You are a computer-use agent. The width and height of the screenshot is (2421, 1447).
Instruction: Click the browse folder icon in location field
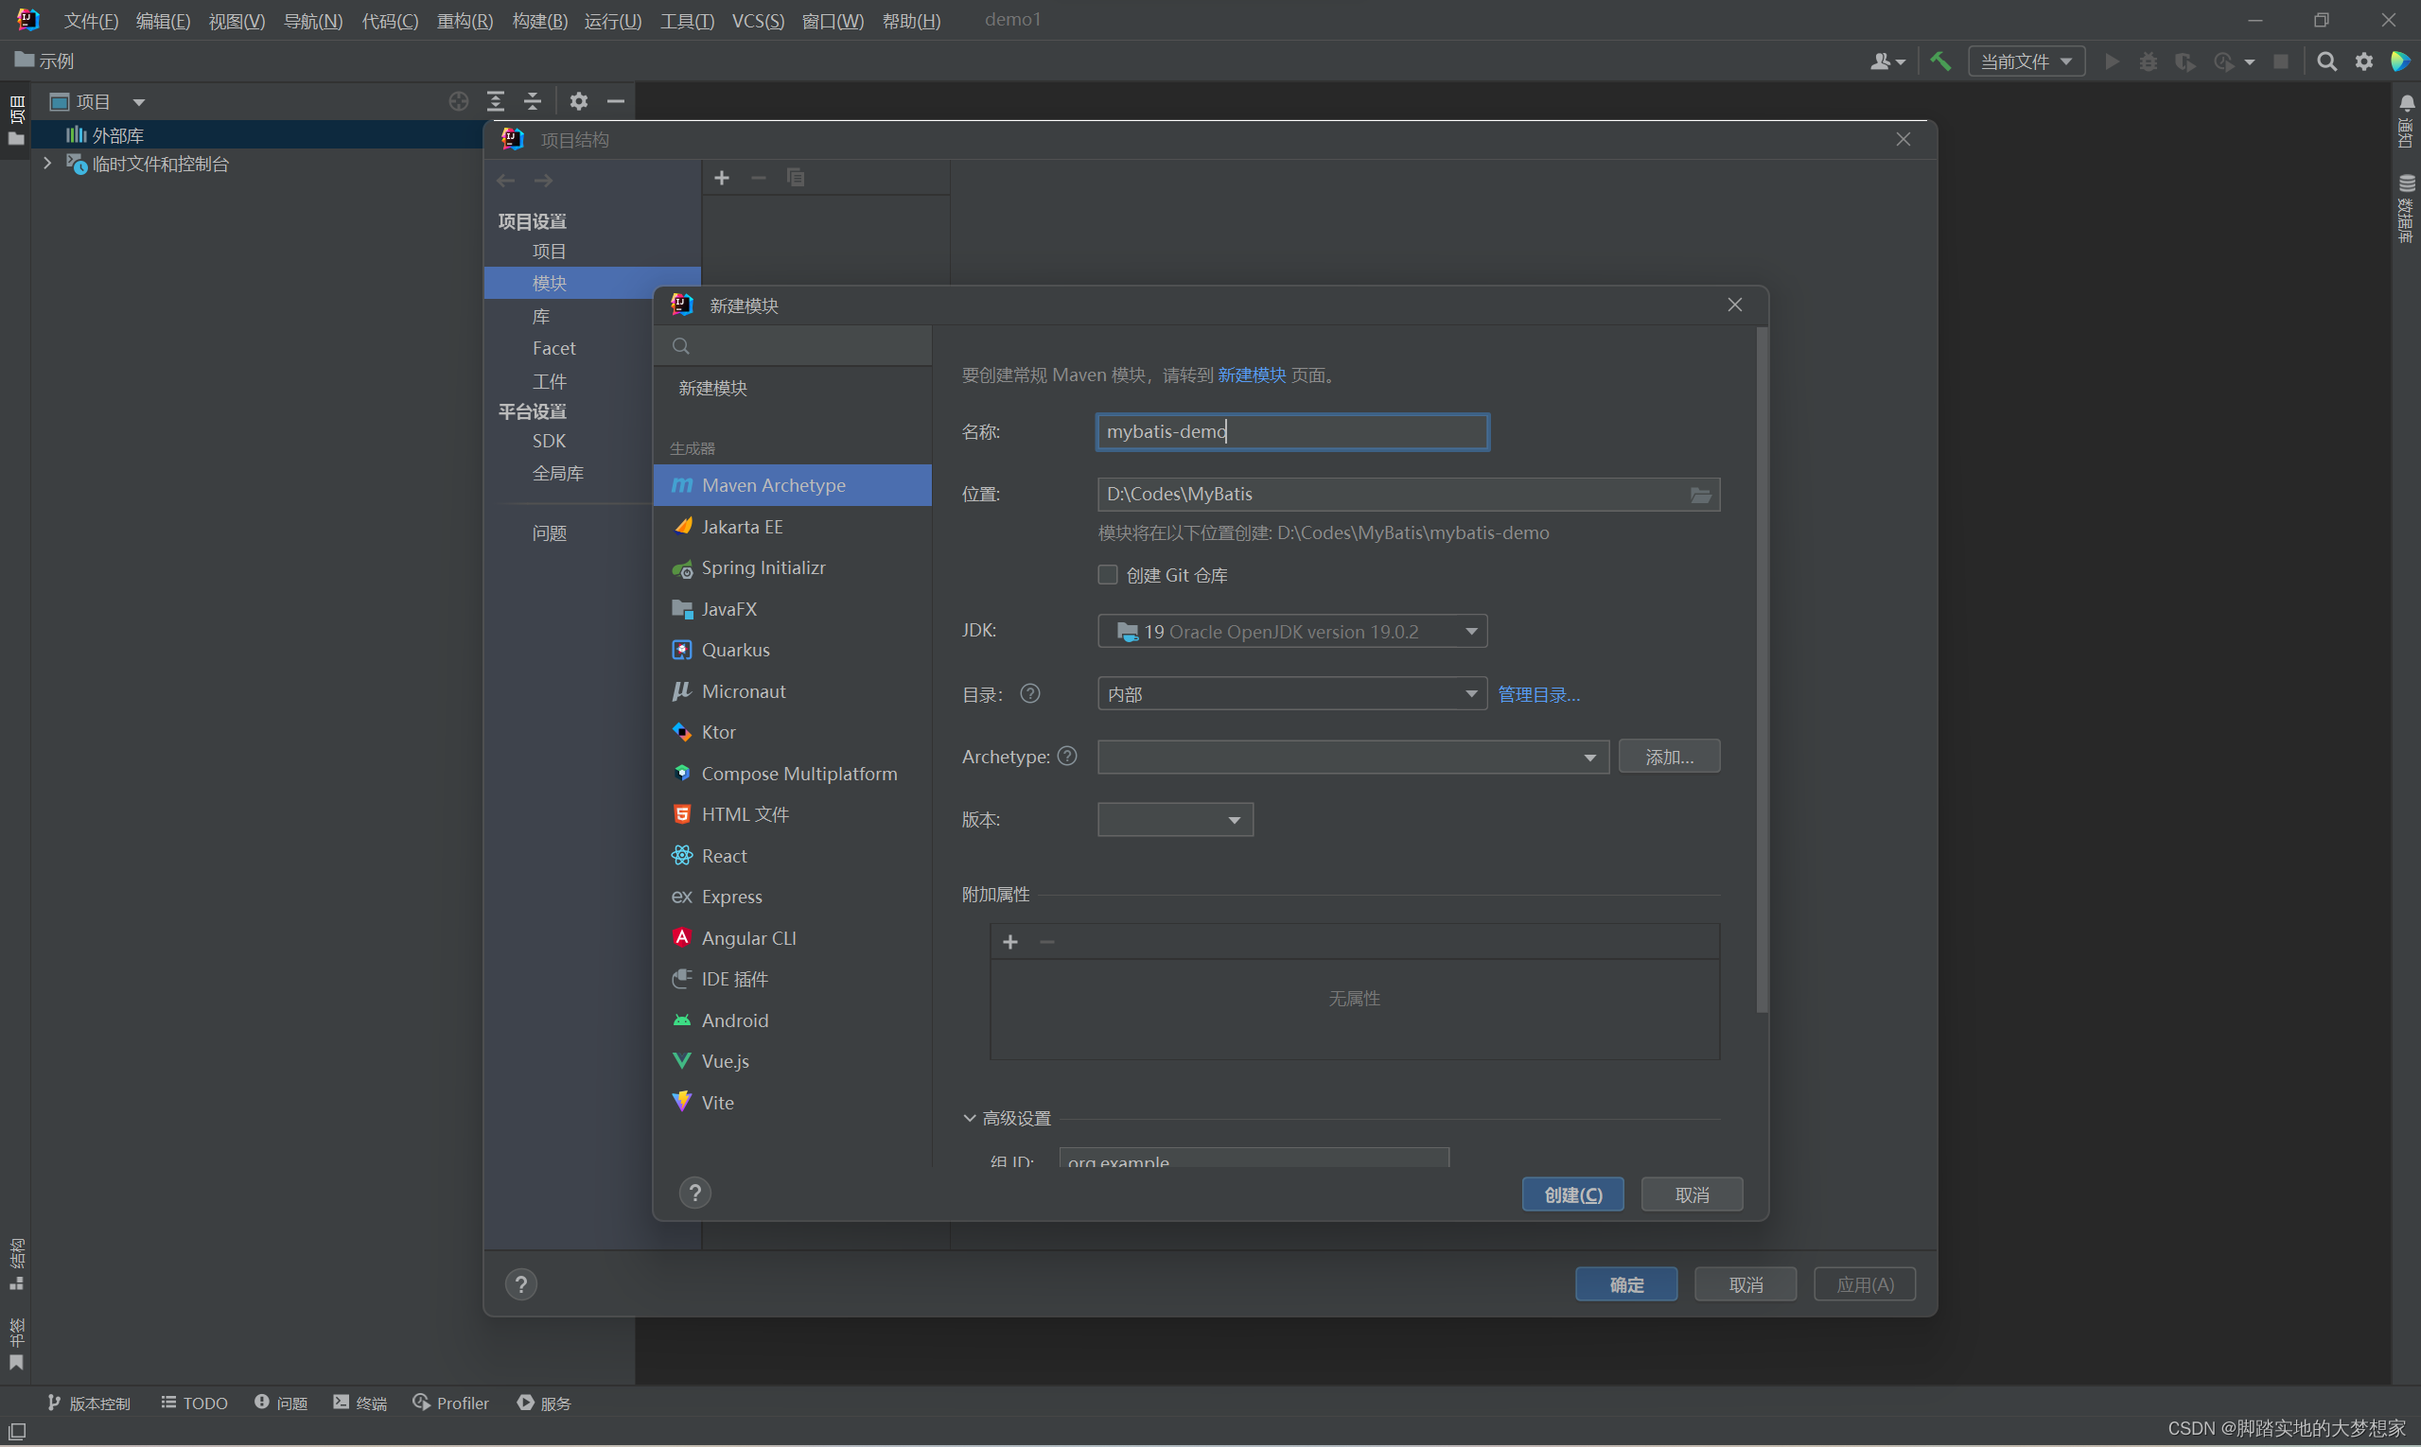click(x=1700, y=495)
